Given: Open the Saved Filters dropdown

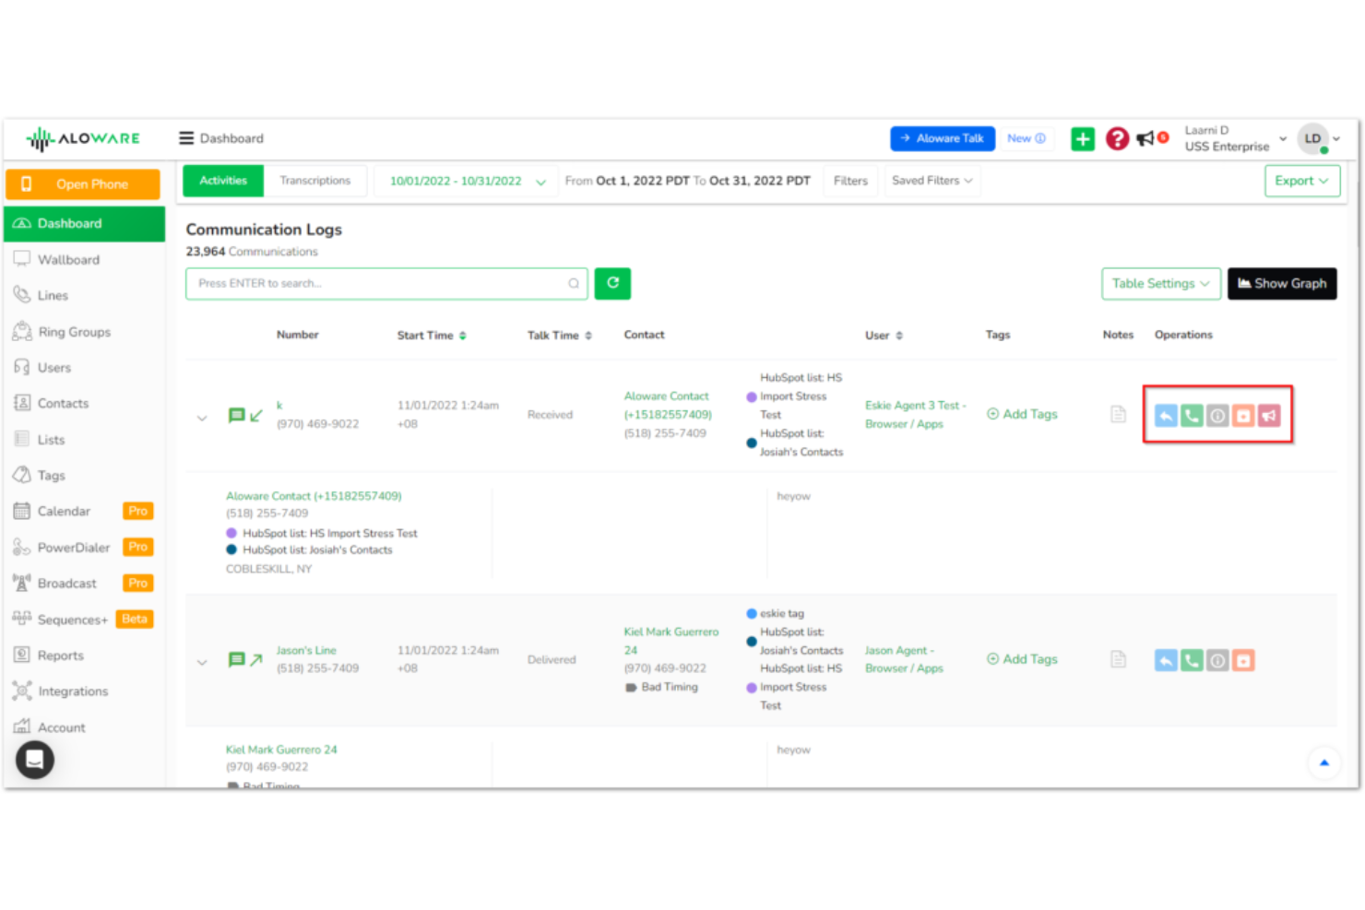Looking at the screenshot, I should (932, 181).
